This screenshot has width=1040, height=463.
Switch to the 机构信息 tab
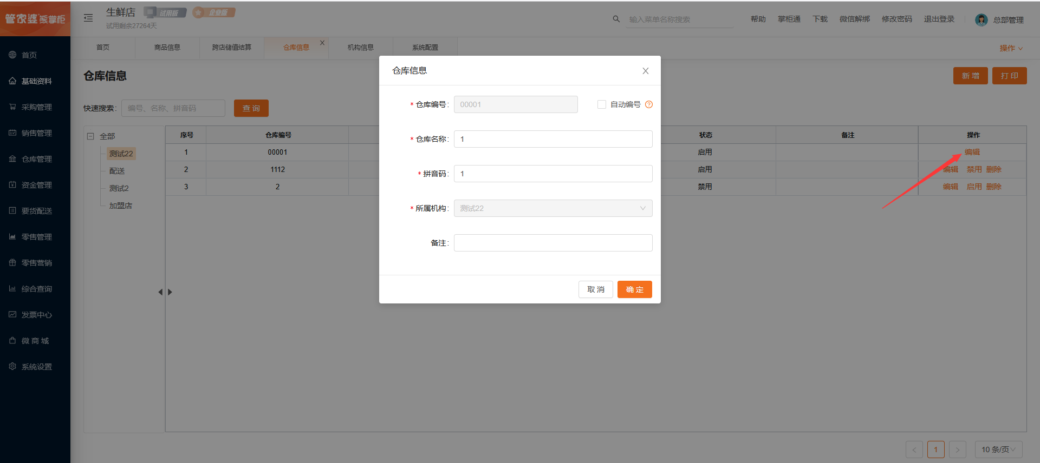tap(360, 48)
